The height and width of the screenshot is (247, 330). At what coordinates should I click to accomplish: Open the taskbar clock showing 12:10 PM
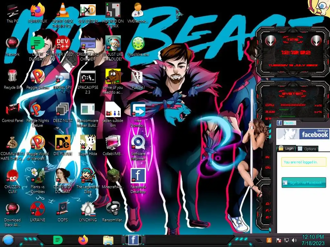[x=313, y=240]
